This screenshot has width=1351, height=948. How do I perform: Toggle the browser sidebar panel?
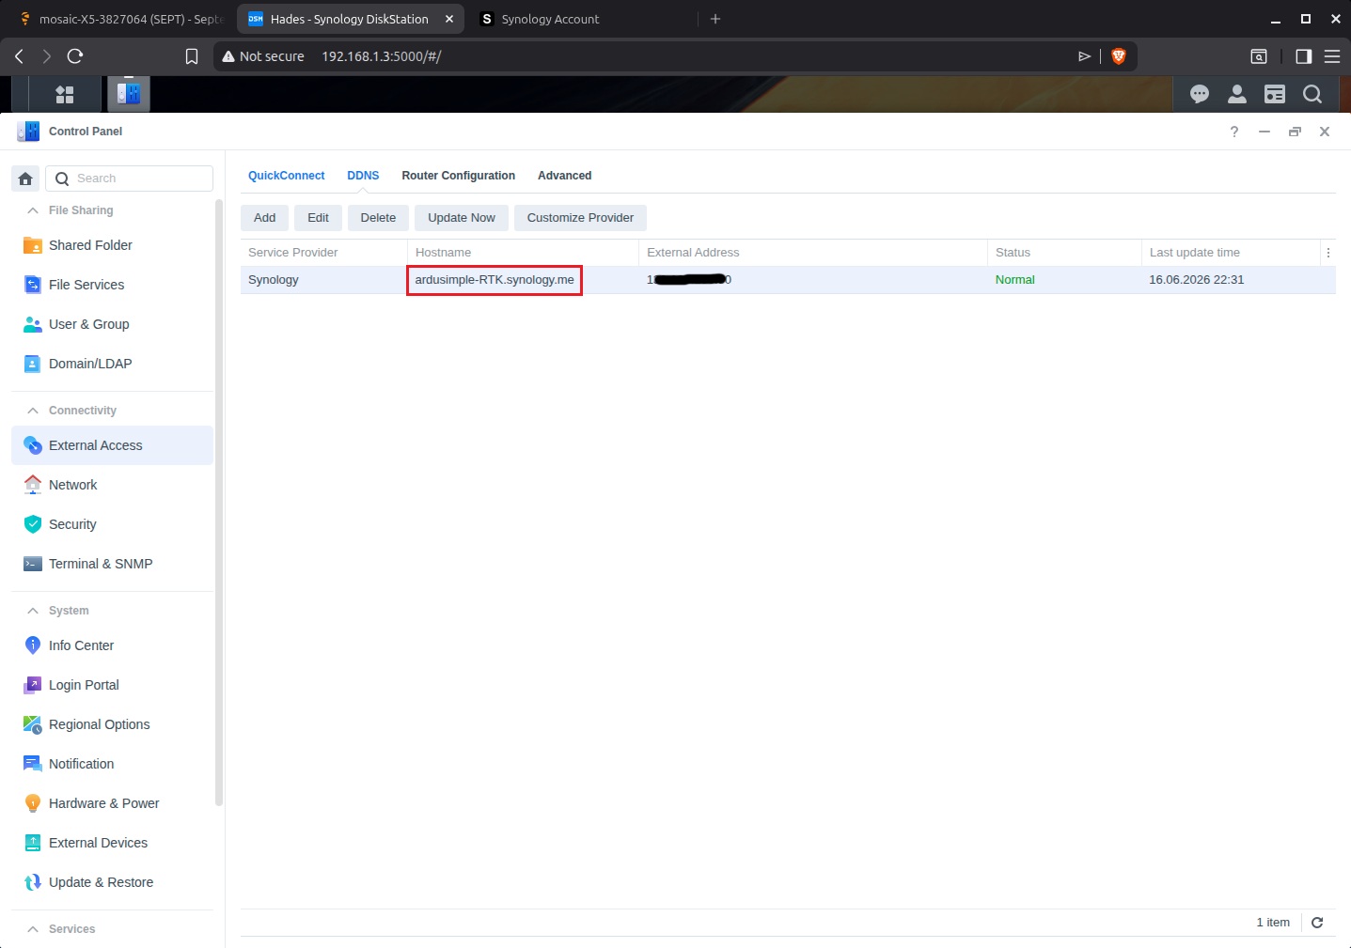(1303, 56)
